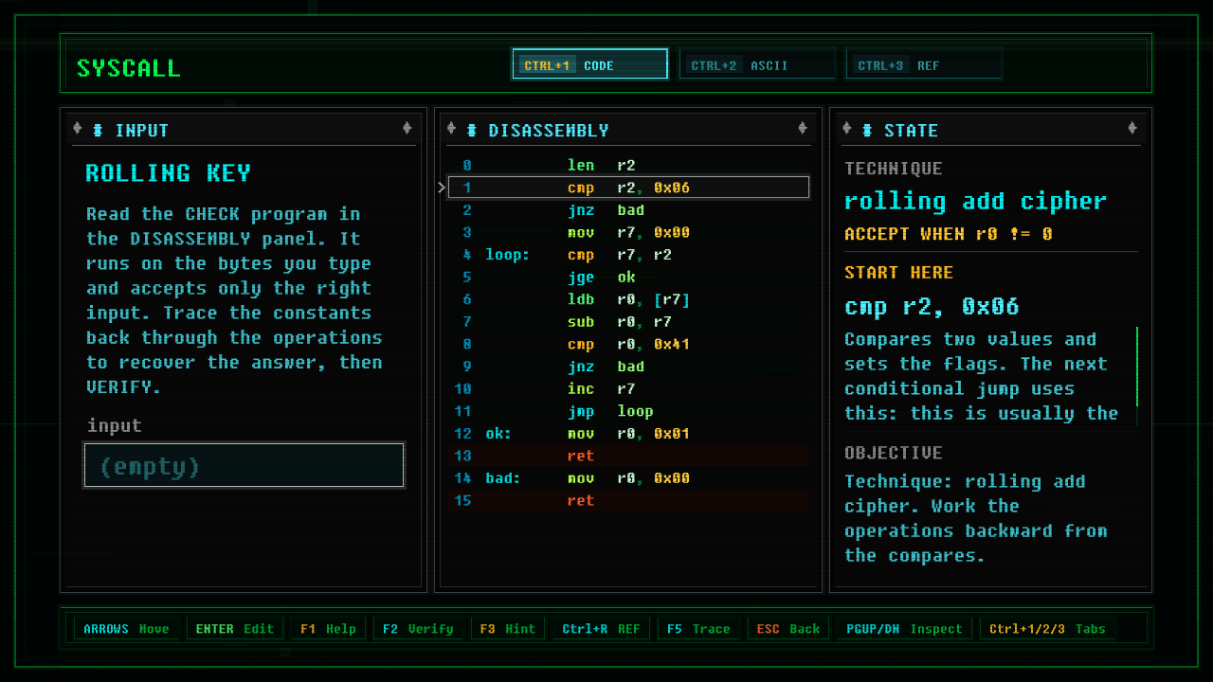This screenshot has height=682, width=1213.
Task: Select line 3 'mov r7, 0x00'
Action: 628,232
